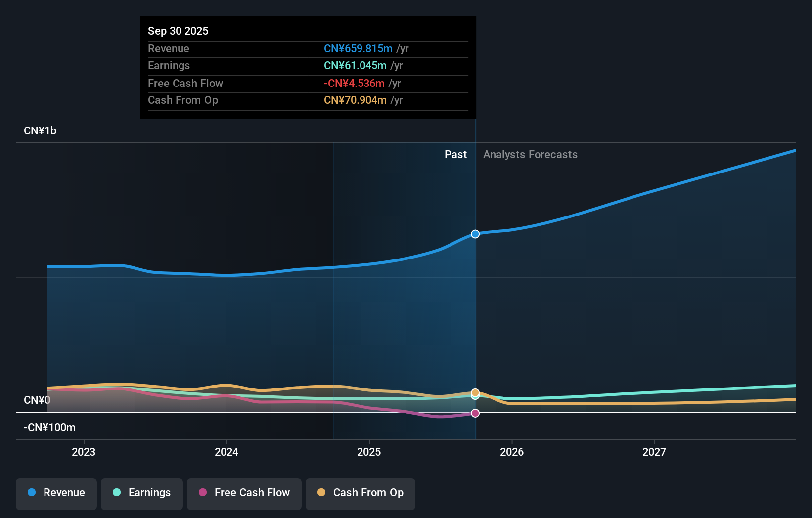Toggle the Revenue series in the legend
812x518 pixels.
(x=56, y=494)
